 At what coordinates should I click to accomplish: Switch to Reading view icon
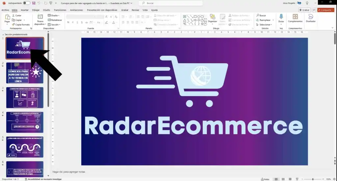[x=290, y=179]
